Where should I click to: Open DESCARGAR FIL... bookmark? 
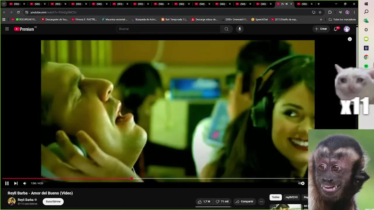point(24,20)
